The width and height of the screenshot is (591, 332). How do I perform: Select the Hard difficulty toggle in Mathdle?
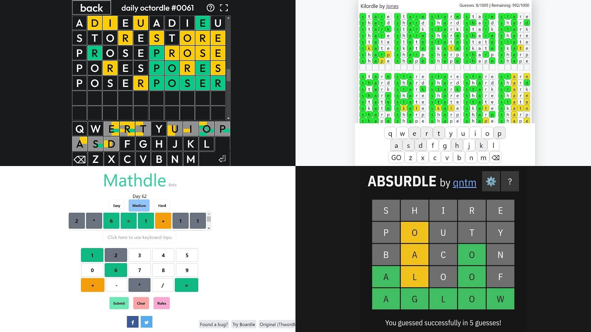(x=162, y=205)
